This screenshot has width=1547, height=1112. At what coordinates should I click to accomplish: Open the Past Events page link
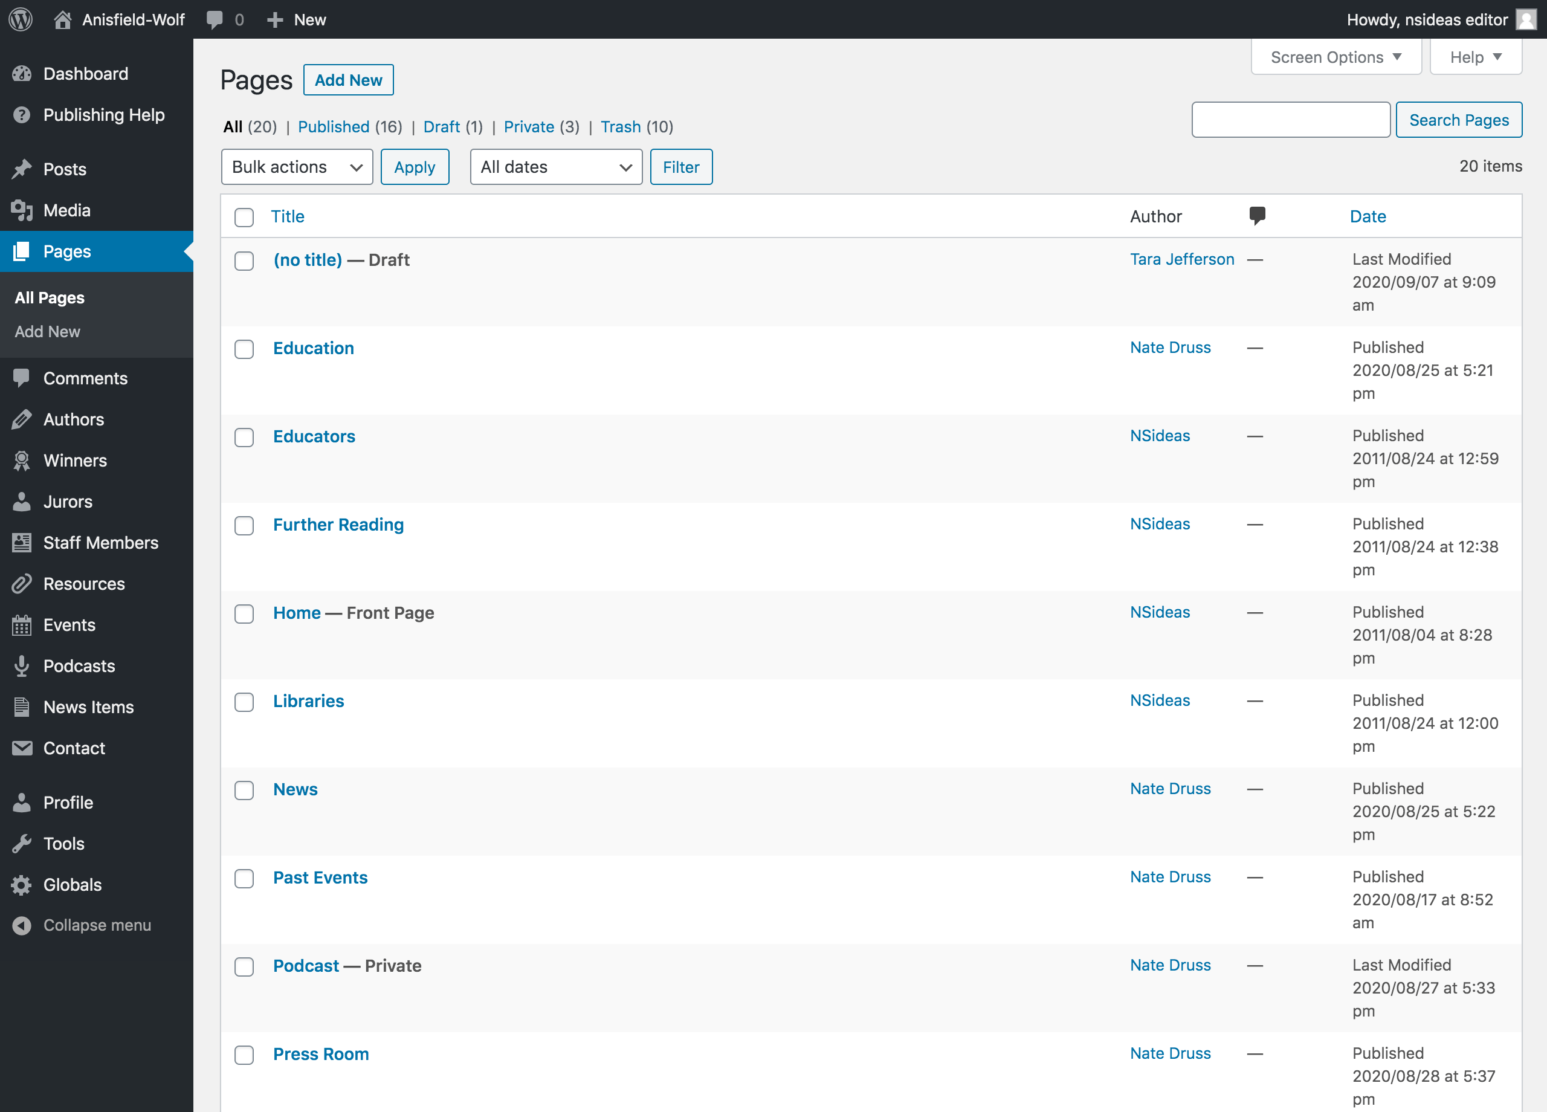(320, 878)
